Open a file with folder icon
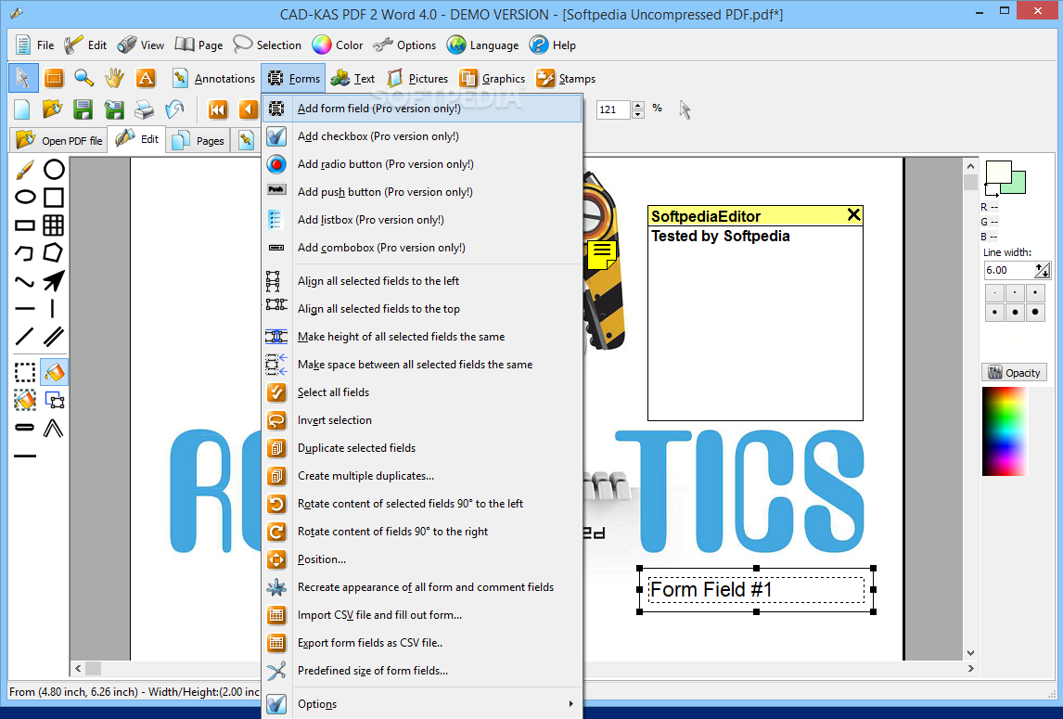Viewport: 1063px width, 719px height. [x=52, y=109]
